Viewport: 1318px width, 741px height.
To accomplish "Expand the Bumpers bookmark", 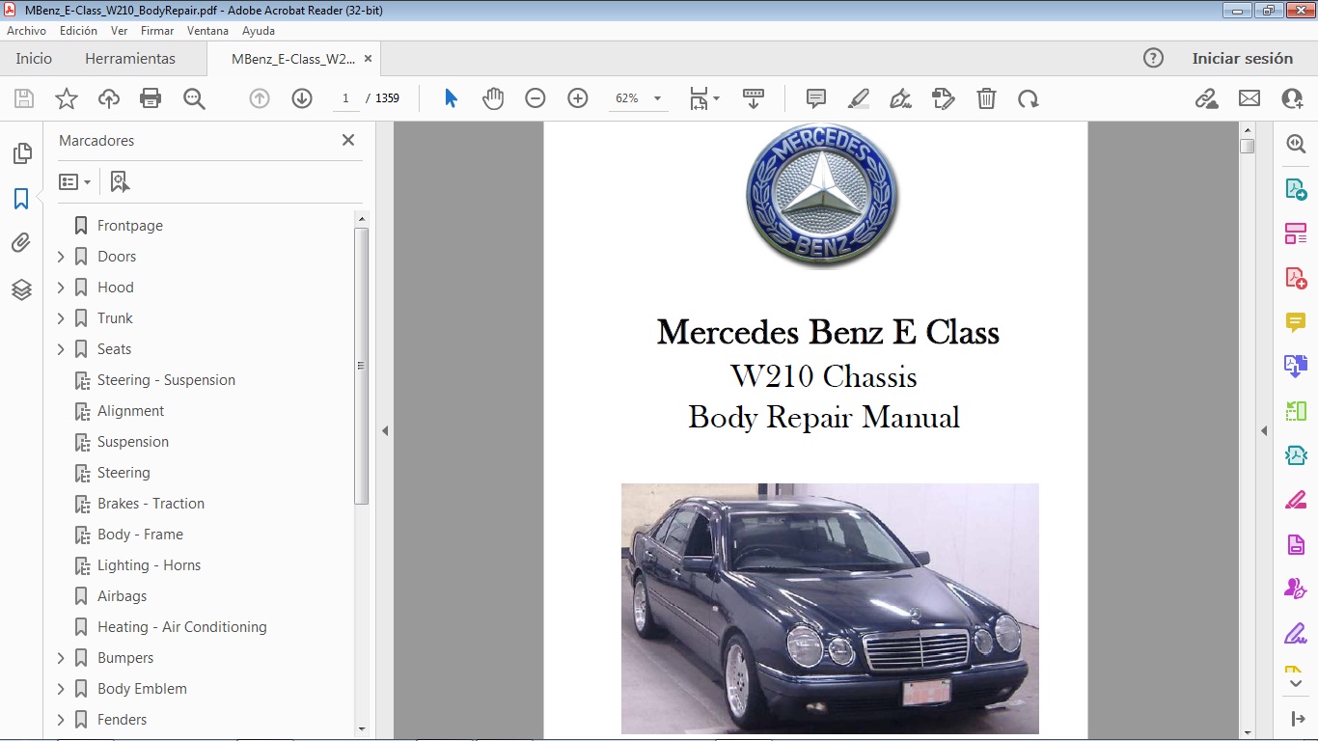I will coord(61,657).
